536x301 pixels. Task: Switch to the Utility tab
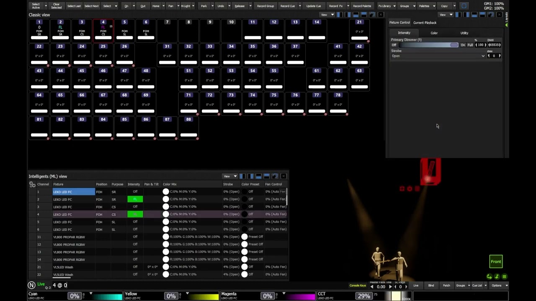coord(464,33)
